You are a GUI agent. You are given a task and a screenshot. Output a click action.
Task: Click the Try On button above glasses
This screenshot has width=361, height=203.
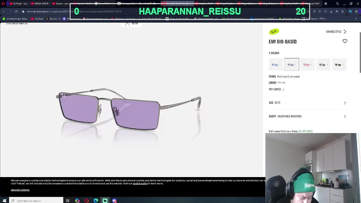coord(131,24)
